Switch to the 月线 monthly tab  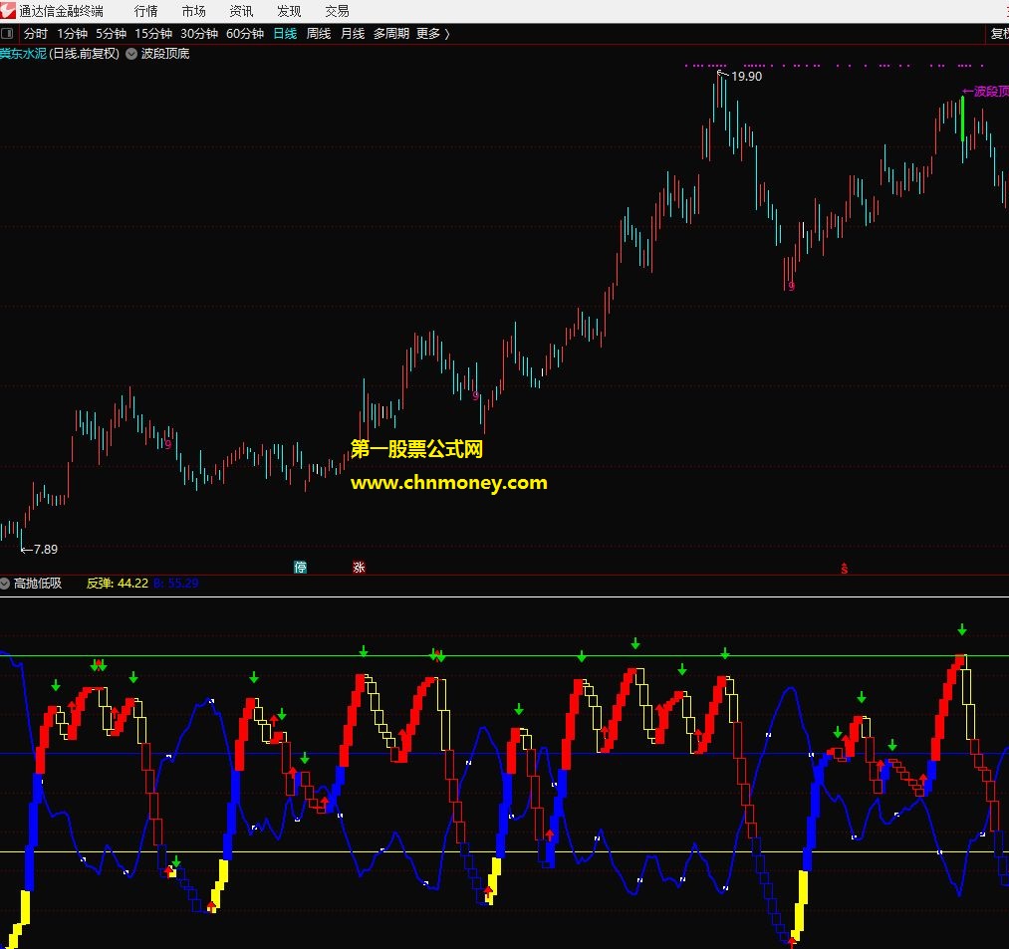(353, 34)
